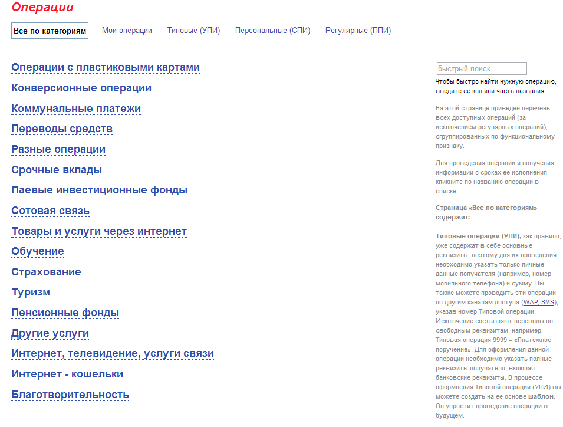
Task: Follow the SMS link in help text
Action: click(x=548, y=302)
